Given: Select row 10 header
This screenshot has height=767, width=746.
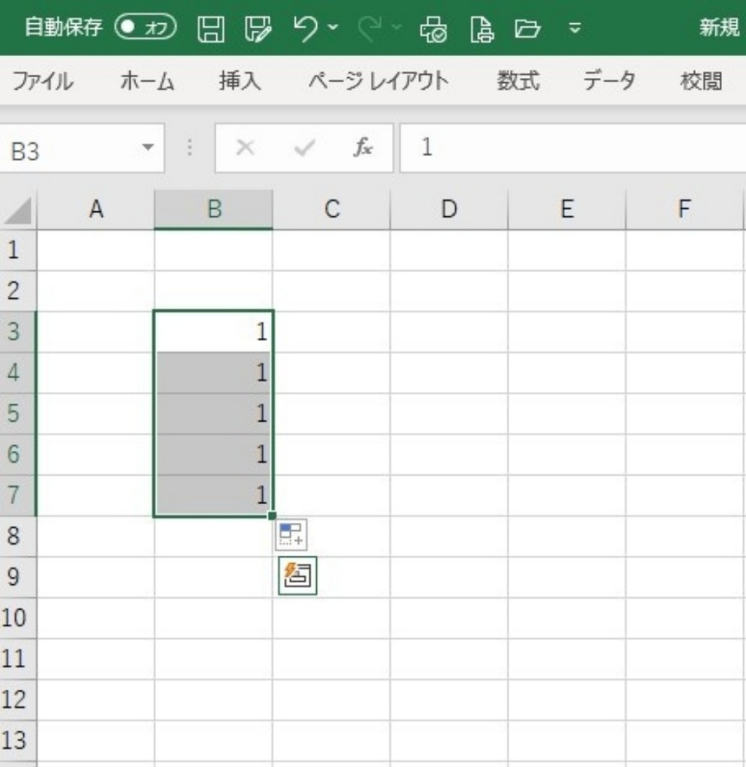Looking at the screenshot, I should 18,618.
